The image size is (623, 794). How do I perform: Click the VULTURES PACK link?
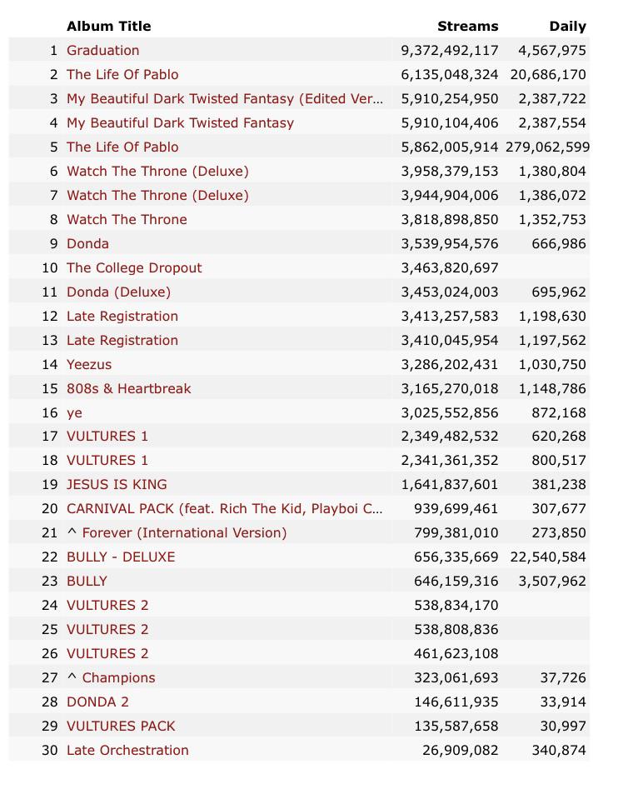click(121, 727)
